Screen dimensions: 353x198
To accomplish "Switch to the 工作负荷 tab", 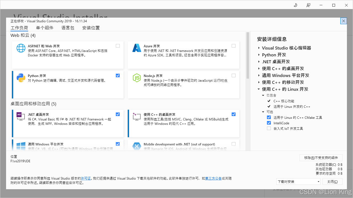I will click(x=19, y=28).
